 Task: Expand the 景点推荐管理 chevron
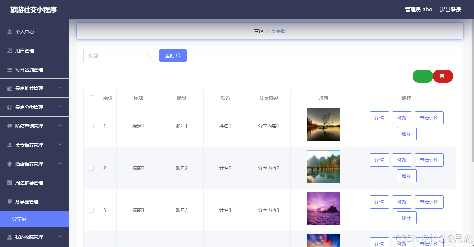pos(60,88)
